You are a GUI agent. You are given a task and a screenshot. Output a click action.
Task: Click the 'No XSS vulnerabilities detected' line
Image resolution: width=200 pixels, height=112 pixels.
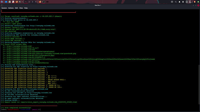point(17,91)
